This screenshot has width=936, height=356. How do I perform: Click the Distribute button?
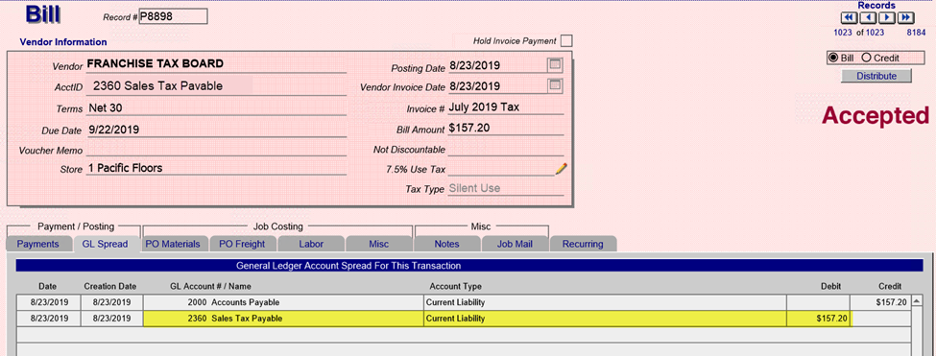coord(876,76)
